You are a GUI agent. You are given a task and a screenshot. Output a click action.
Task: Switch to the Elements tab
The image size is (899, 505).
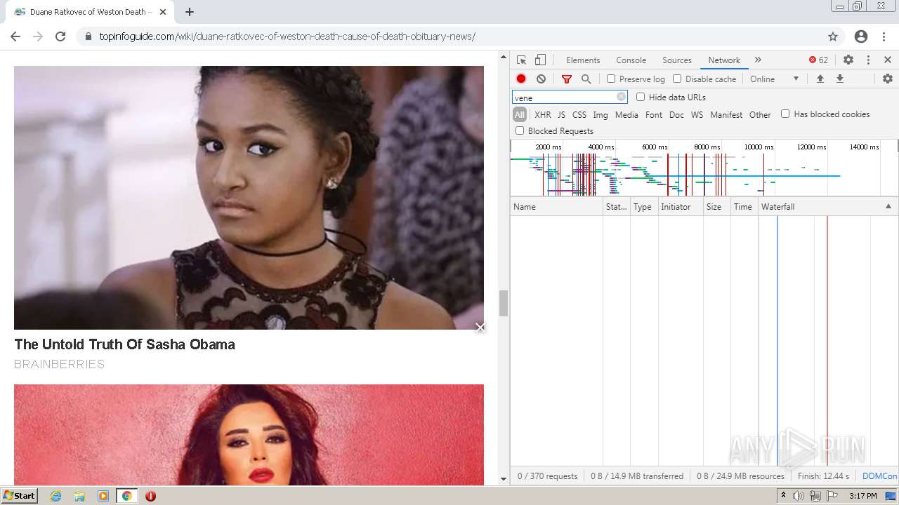pos(583,60)
